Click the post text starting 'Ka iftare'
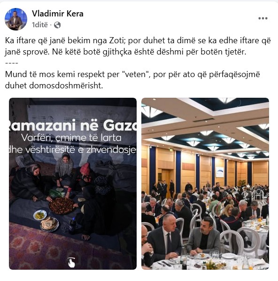 tap(138, 46)
